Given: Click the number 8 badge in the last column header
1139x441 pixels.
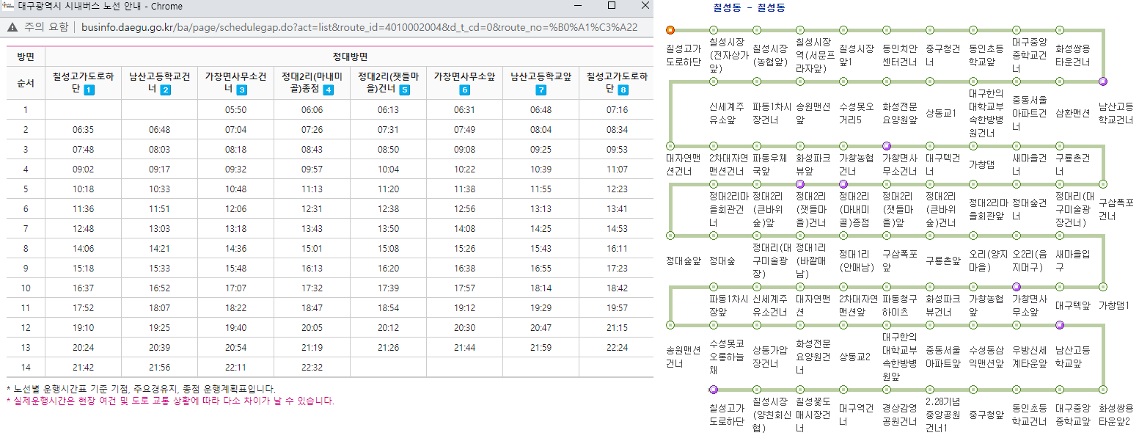Looking at the screenshot, I should click(x=623, y=90).
